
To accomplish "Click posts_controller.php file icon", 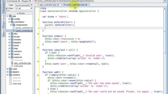I will tap(14, 28).
